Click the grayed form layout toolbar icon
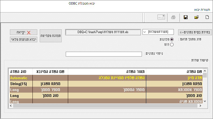The height and width of the screenshot is (119, 213). click(161, 17)
